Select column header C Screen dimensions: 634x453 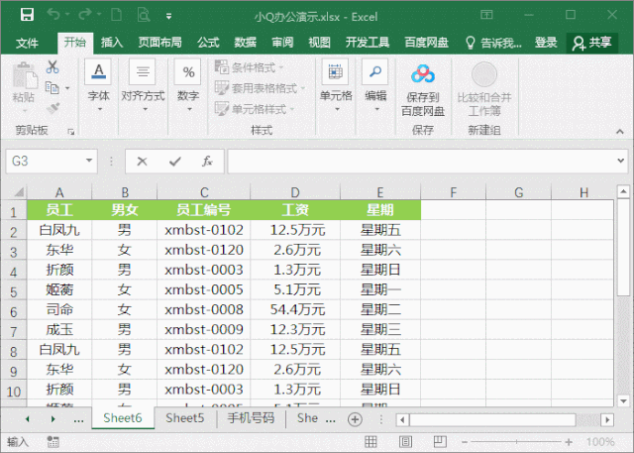click(x=204, y=192)
